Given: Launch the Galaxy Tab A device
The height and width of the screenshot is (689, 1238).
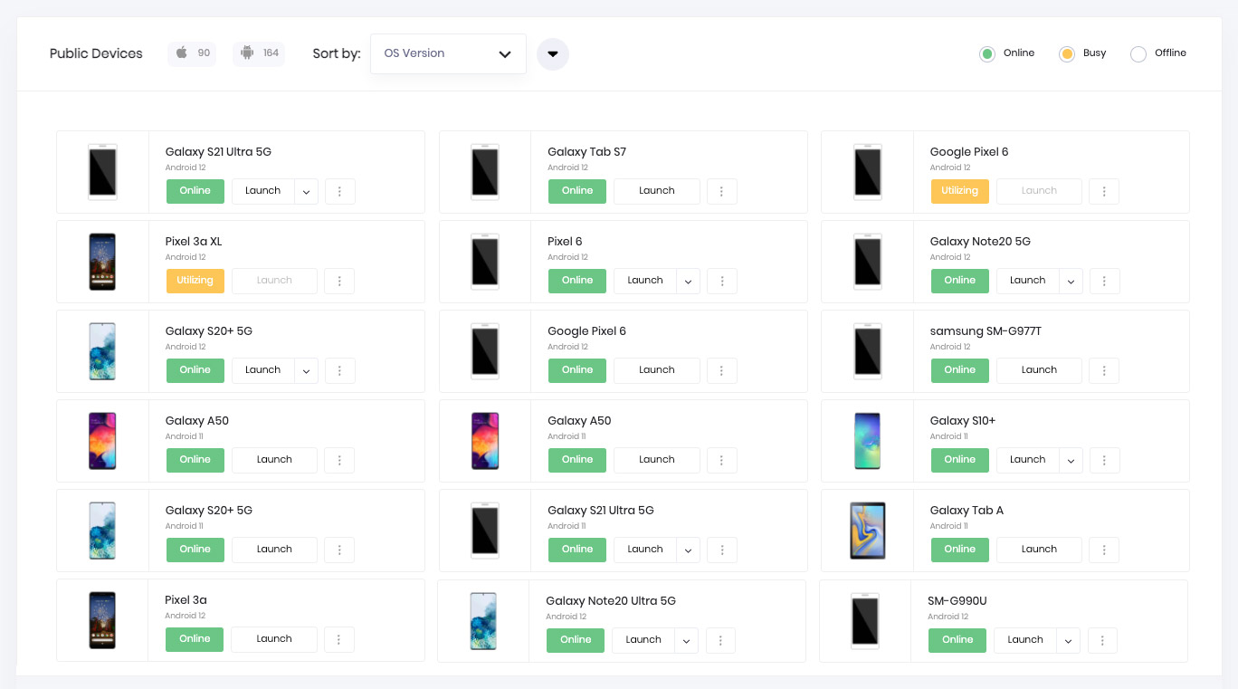Looking at the screenshot, I should [x=1039, y=550].
